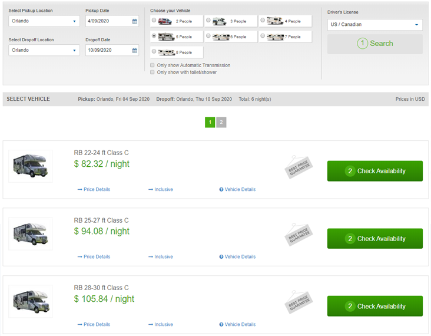Open Inclusive link for RB 22-24 ft
The image size is (431, 336).
click(164, 189)
